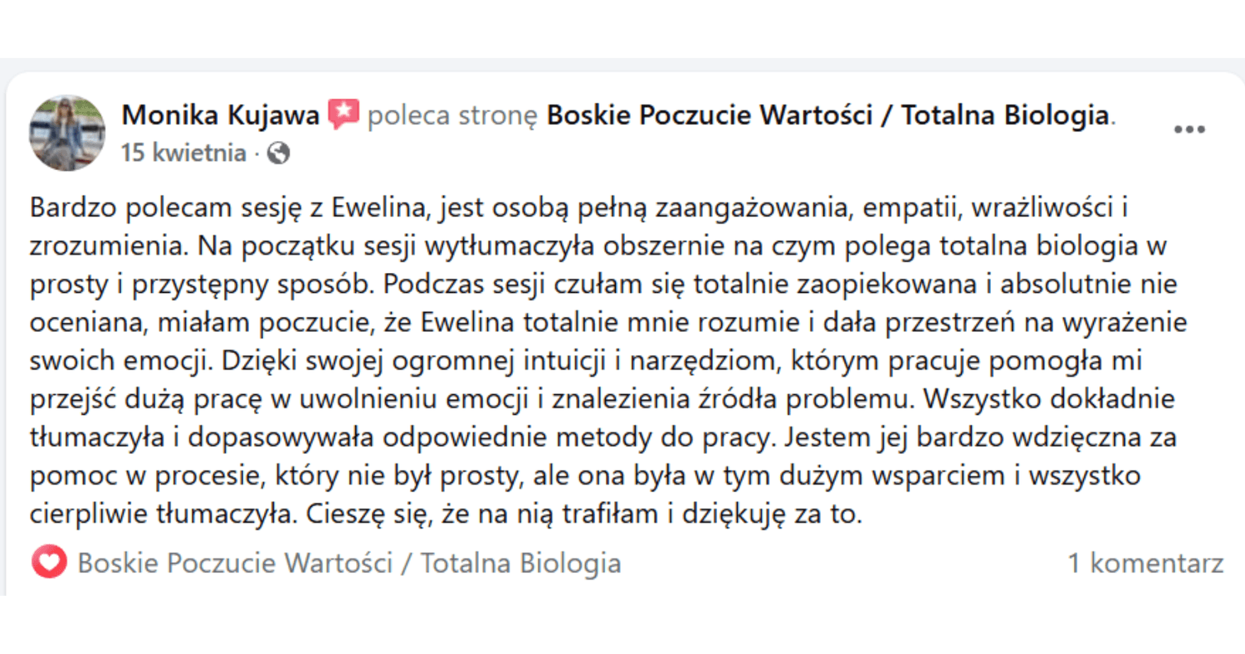Click the "15 kwietnia" post date
Viewport: 1245px width, 654px height.
183,154
